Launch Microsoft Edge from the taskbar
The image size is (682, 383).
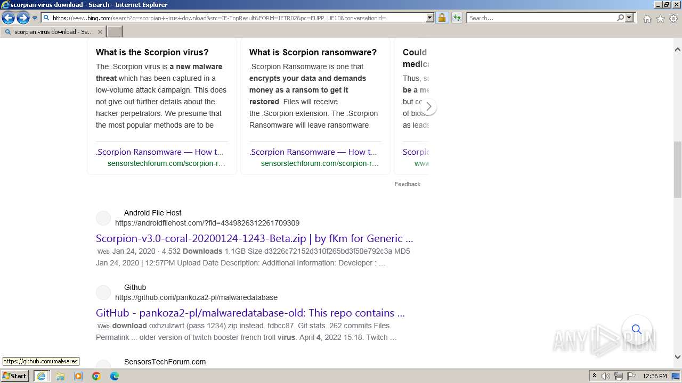(115, 376)
